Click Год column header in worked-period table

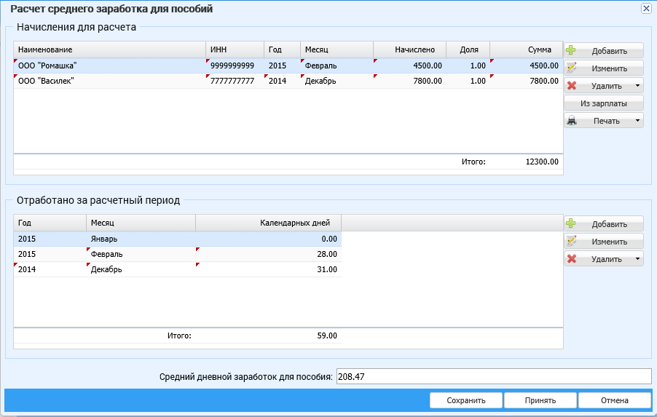[x=50, y=223]
